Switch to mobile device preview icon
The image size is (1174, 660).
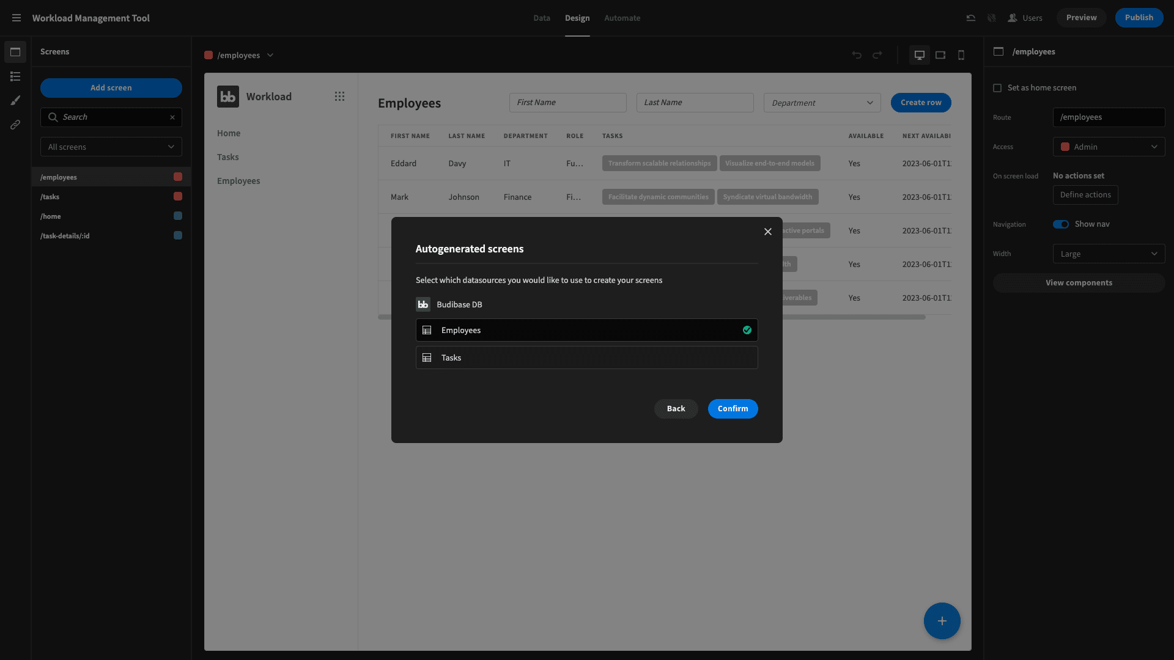click(x=961, y=55)
